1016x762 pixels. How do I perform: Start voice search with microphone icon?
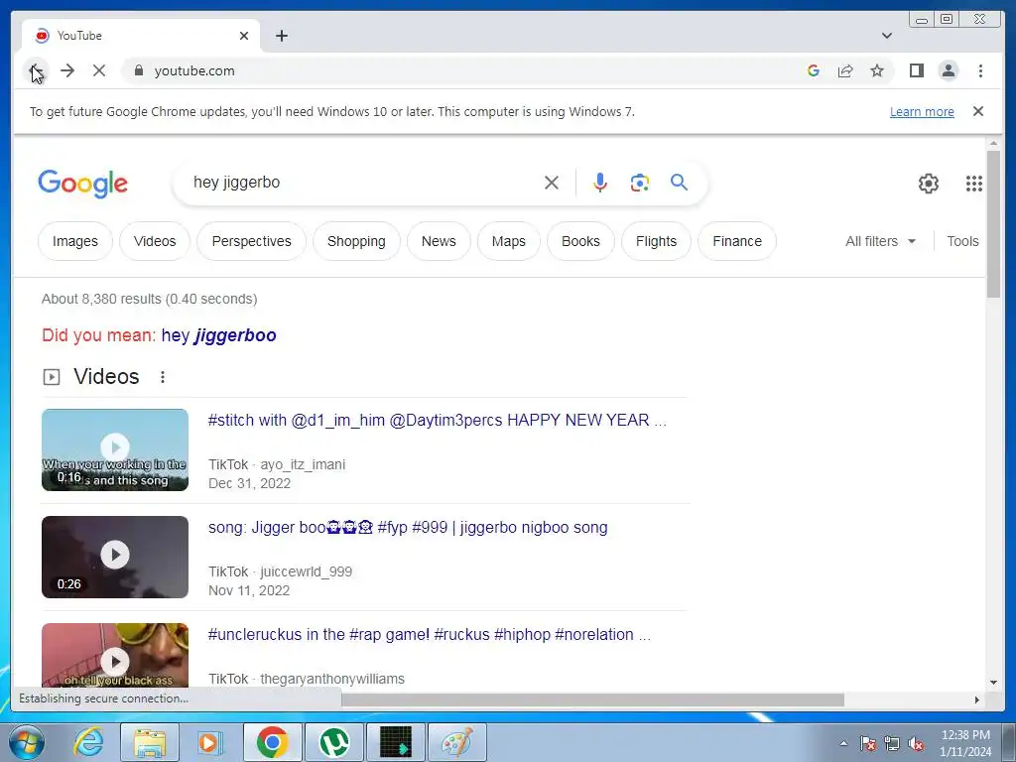pos(600,183)
